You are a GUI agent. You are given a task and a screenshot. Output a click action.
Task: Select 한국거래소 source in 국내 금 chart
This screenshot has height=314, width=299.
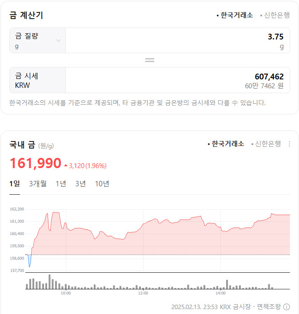click(226, 144)
